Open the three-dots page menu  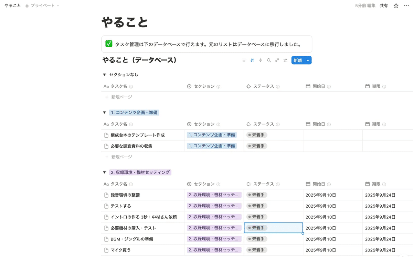click(x=406, y=6)
